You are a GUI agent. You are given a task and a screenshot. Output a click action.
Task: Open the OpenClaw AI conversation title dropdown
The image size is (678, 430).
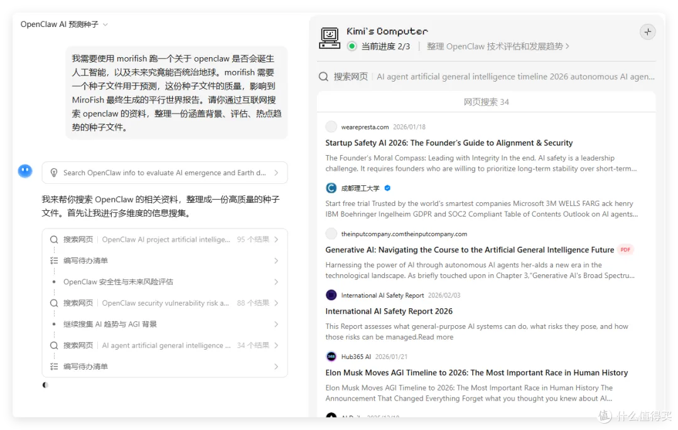point(64,24)
